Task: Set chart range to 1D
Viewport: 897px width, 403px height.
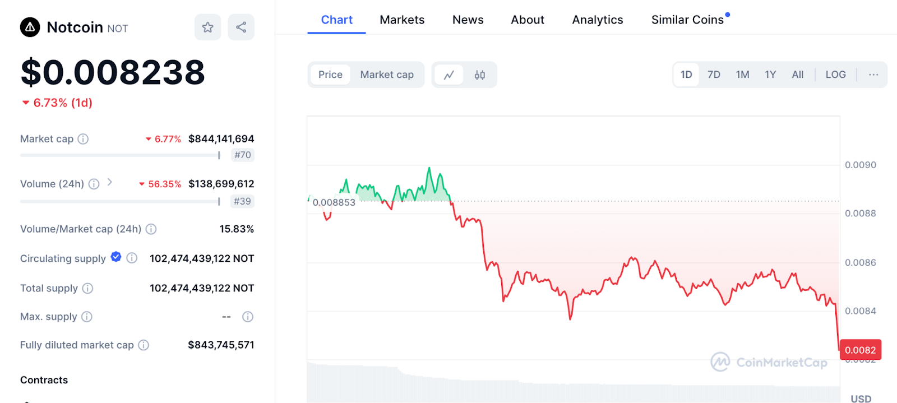Action: click(x=686, y=75)
